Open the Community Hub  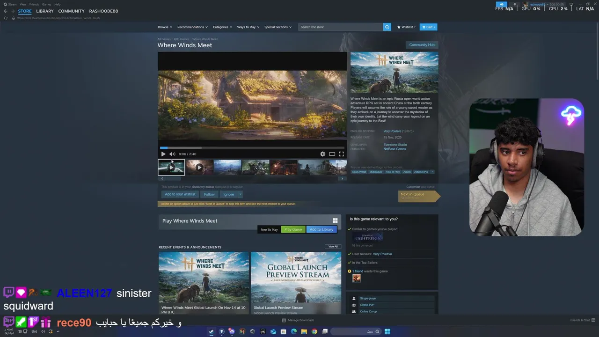pyautogui.click(x=422, y=45)
